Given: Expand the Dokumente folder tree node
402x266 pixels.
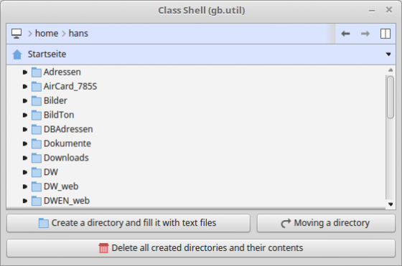Looking at the screenshot, I should 25,143.
